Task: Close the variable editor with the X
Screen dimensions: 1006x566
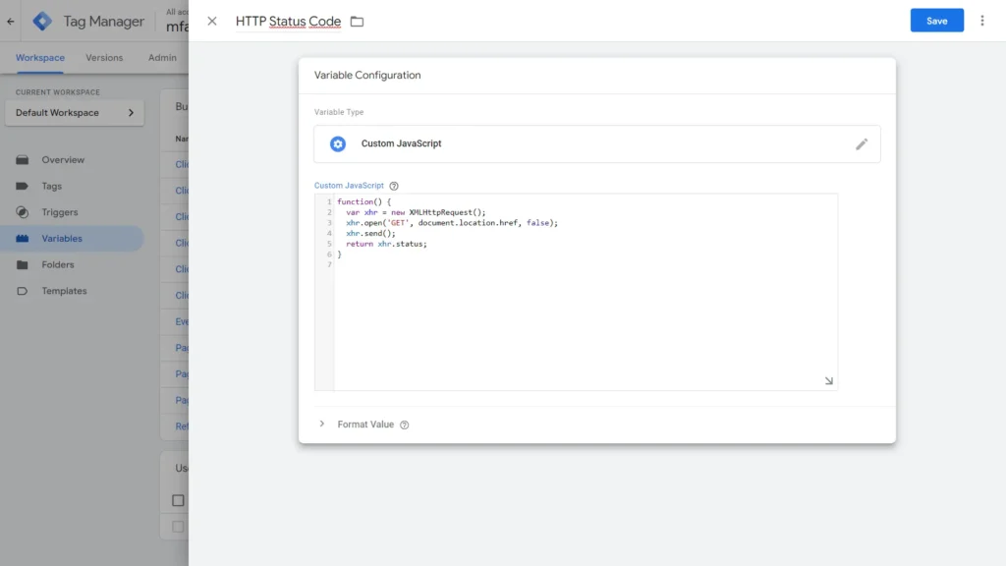Action: (x=212, y=21)
